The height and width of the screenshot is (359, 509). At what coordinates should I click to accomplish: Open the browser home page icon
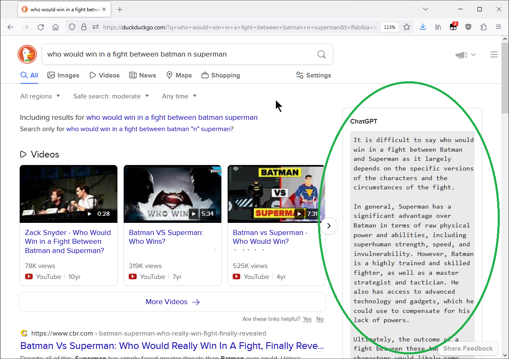[55, 27]
